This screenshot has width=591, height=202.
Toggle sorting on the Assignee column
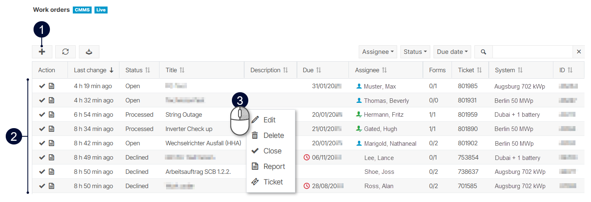tap(371, 70)
